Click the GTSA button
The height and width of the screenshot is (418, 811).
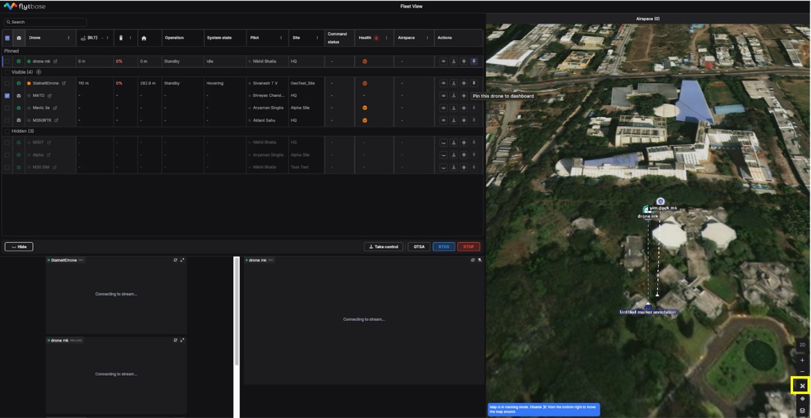[x=419, y=247]
